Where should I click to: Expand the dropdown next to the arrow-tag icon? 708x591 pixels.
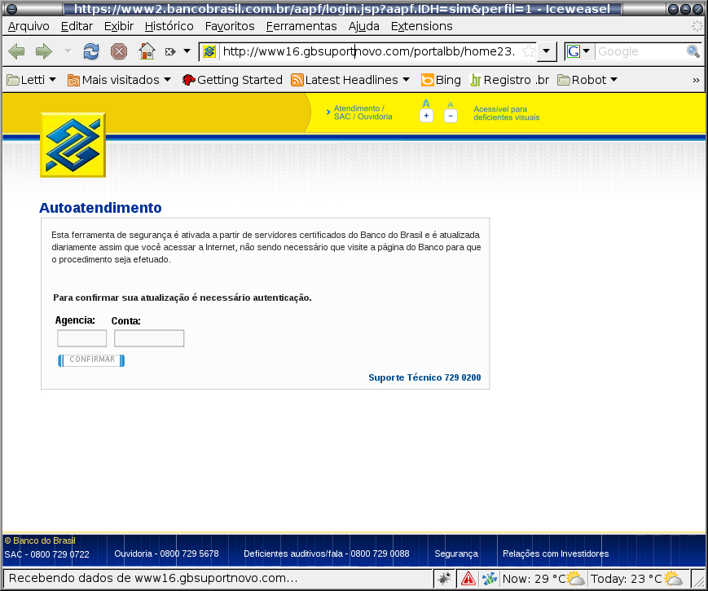[187, 51]
